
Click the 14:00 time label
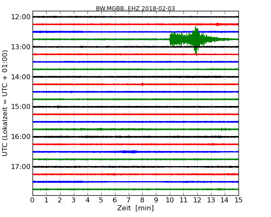(21, 77)
